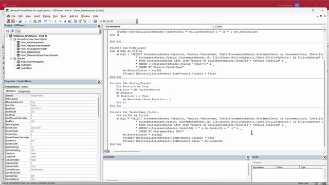Open Find with the binoculars icon
Screen dimensions: 329x185
point(40,21)
